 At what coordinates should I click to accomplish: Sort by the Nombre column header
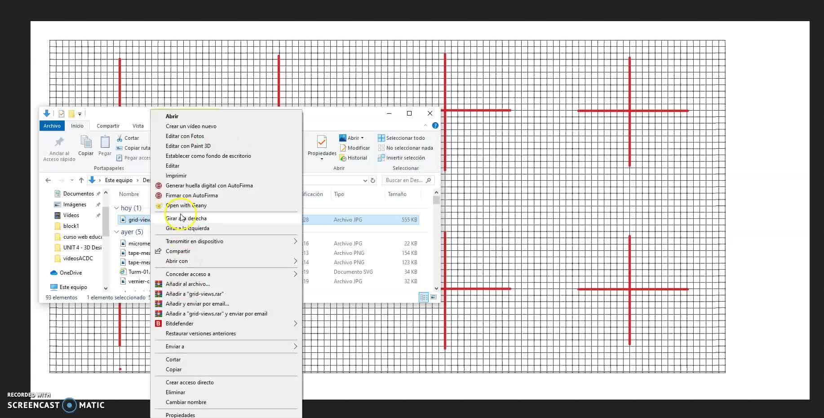(129, 194)
